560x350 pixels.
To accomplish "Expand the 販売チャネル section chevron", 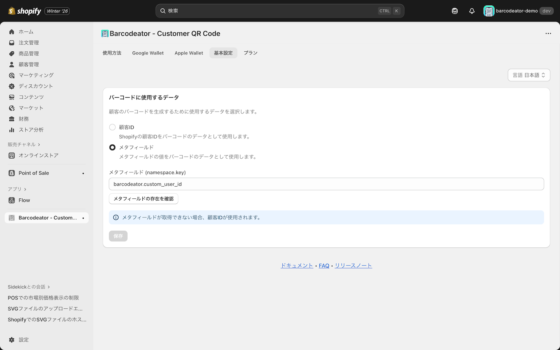I will pyautogui.click(x=39, y=144).
